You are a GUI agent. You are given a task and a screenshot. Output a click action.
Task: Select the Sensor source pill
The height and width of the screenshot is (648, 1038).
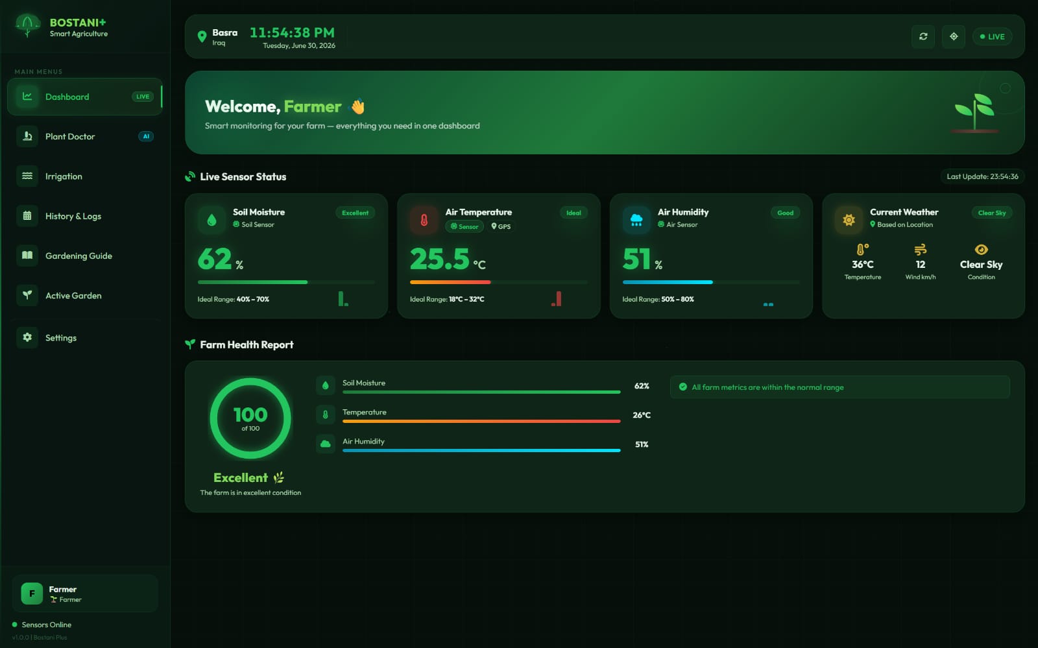coord(465,226)
